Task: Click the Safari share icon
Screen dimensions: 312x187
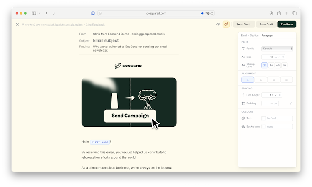Action: (x=279, y=13)
